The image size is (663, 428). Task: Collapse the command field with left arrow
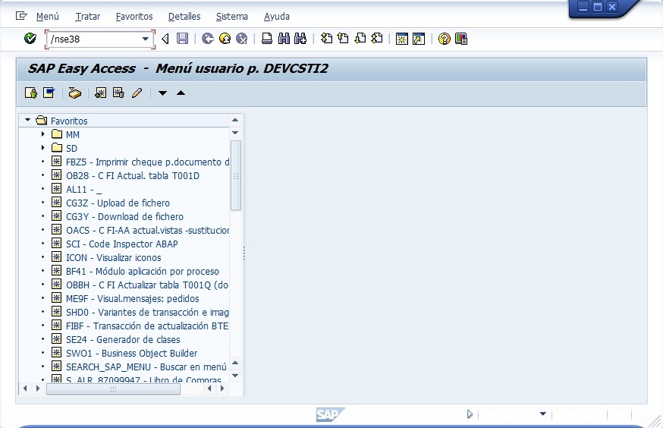tap(165, 39)
